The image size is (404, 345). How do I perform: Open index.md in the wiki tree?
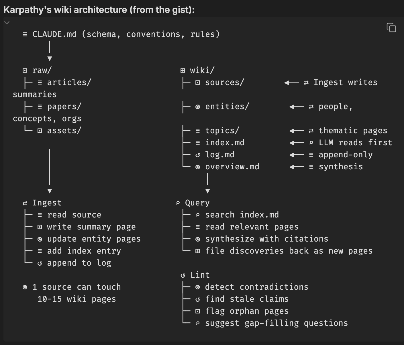(225, 142)
